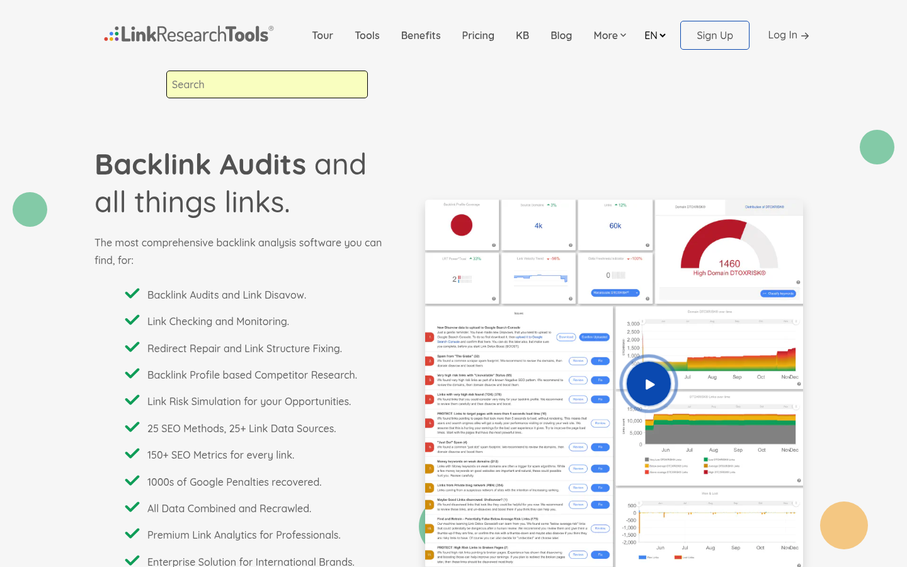Click checkmark icon beside Premium Link Analytics item
This screenshot has height=567, width=907.
click(132, 534)
